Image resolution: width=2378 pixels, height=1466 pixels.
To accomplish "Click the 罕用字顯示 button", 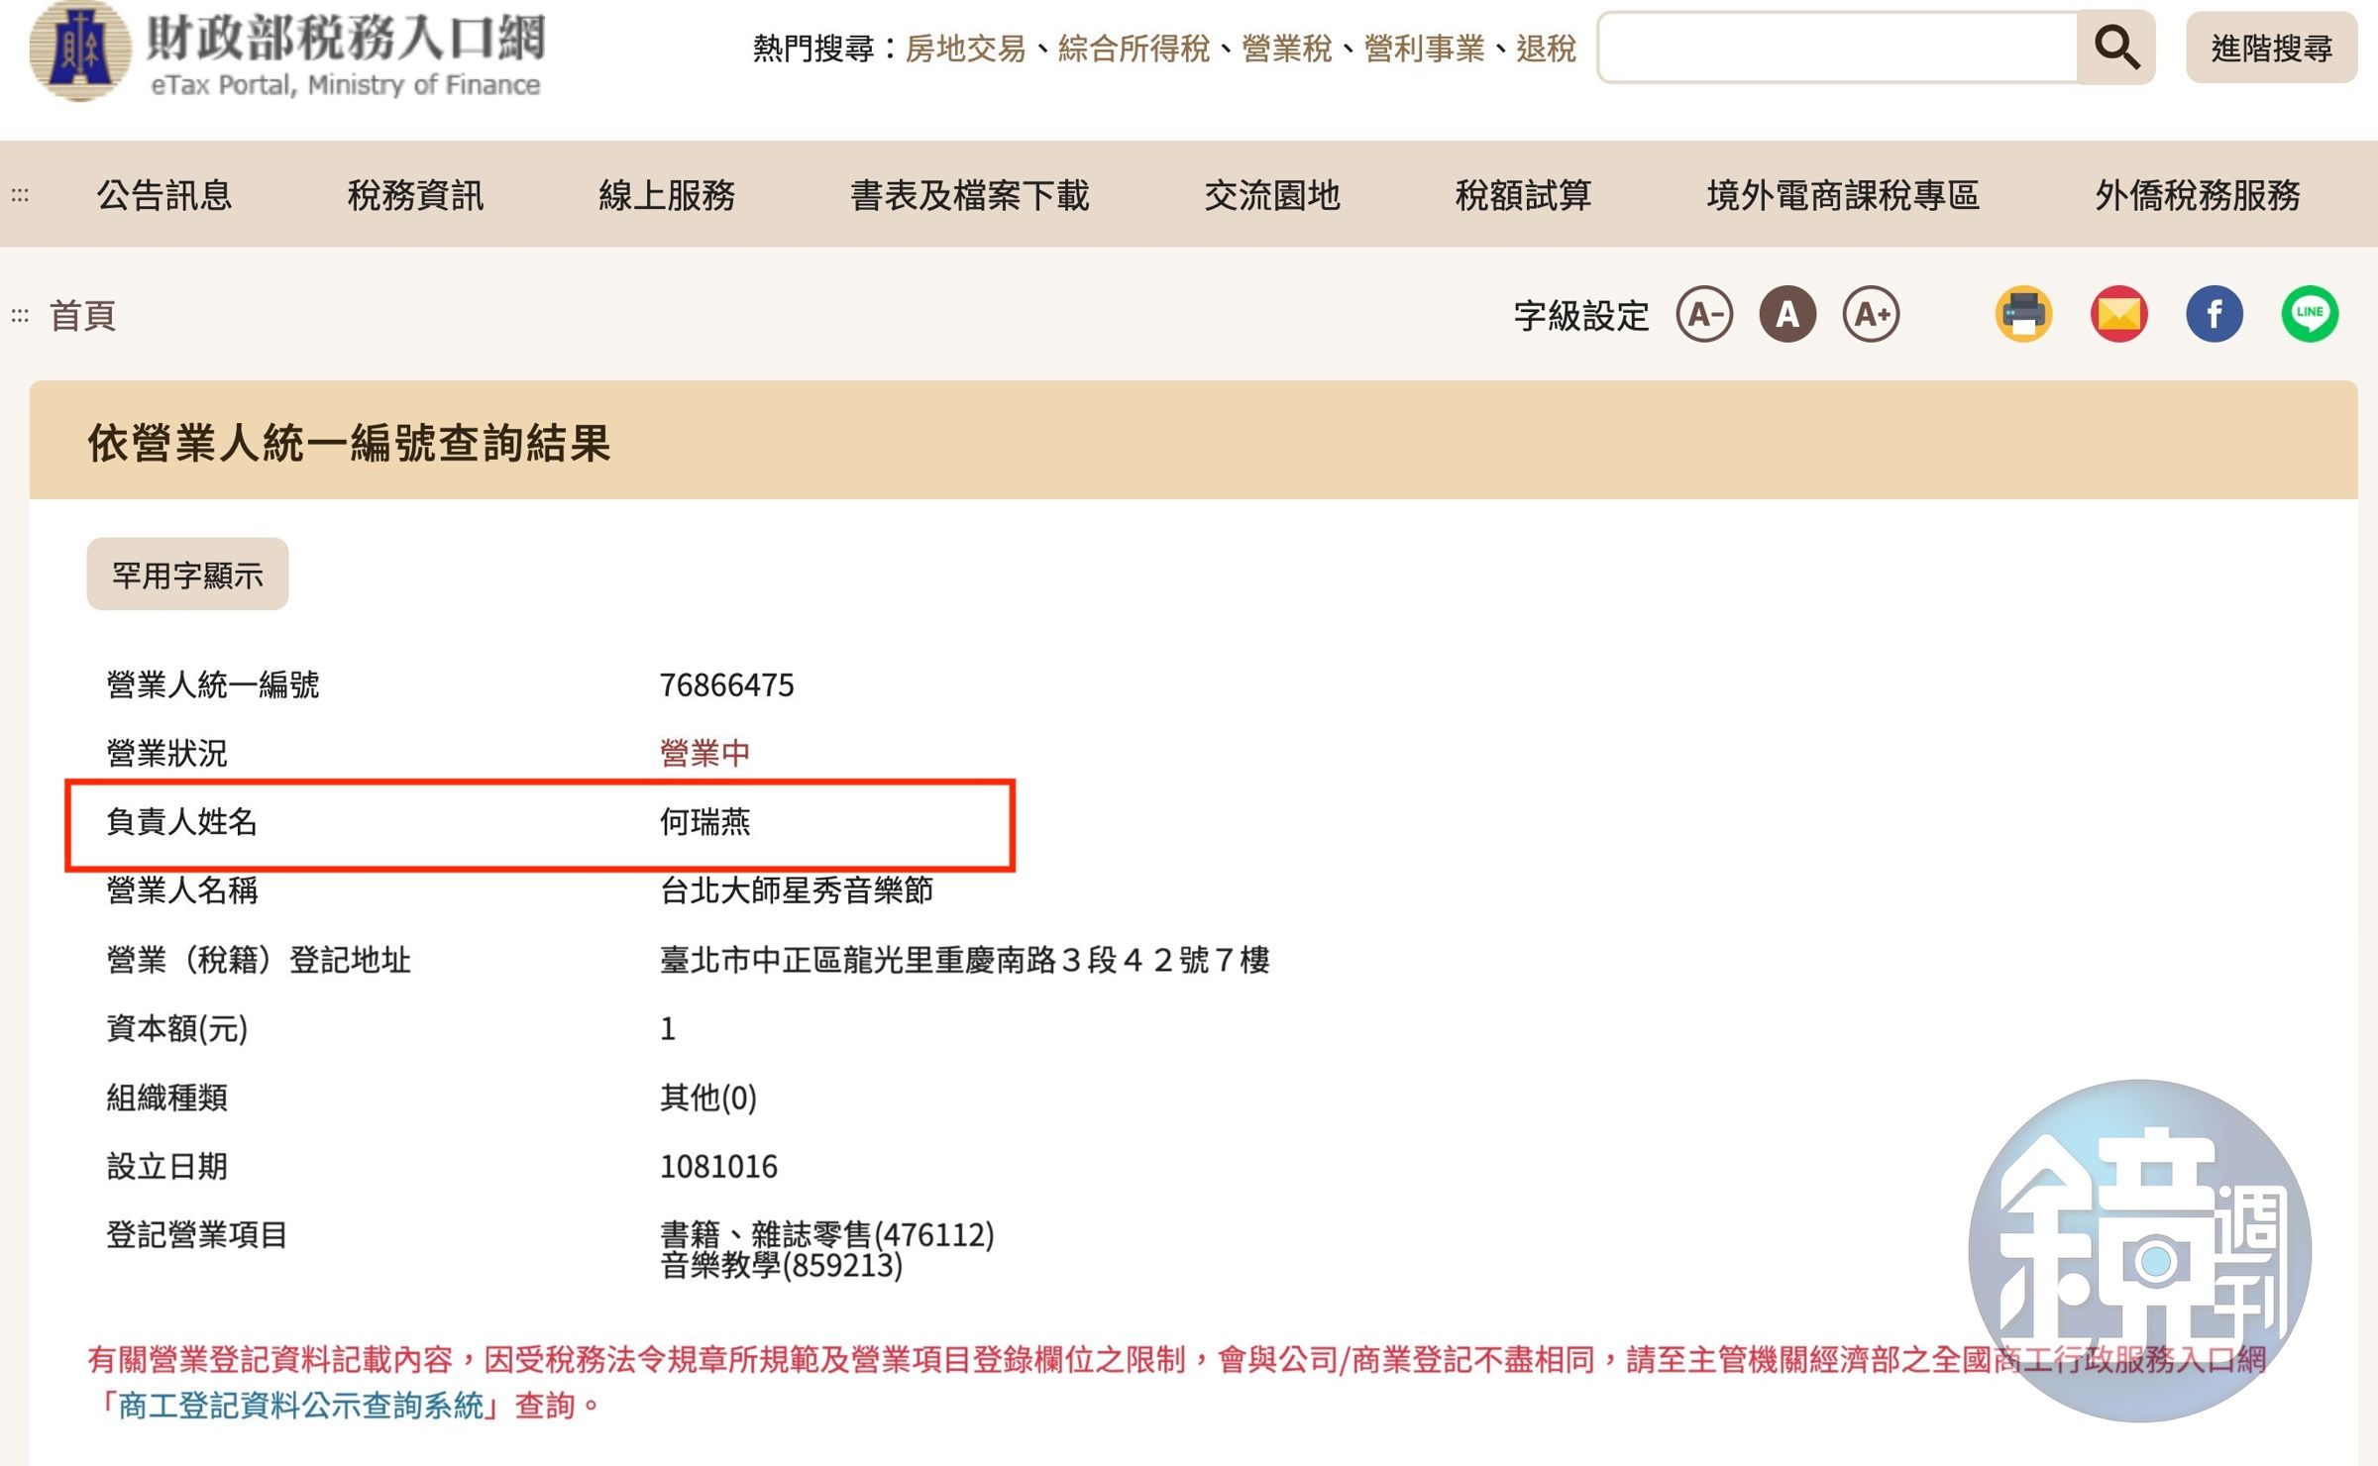I will [x=187, y=575].
